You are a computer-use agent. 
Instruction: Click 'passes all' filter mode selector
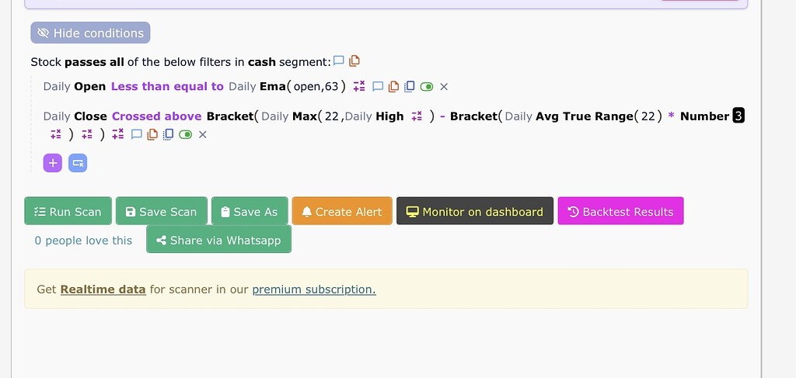(94, 61)
